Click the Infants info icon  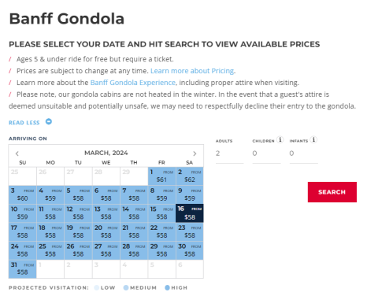tap(313, 139)
